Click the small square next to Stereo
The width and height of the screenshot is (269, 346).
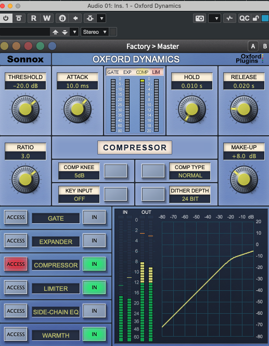113,32
